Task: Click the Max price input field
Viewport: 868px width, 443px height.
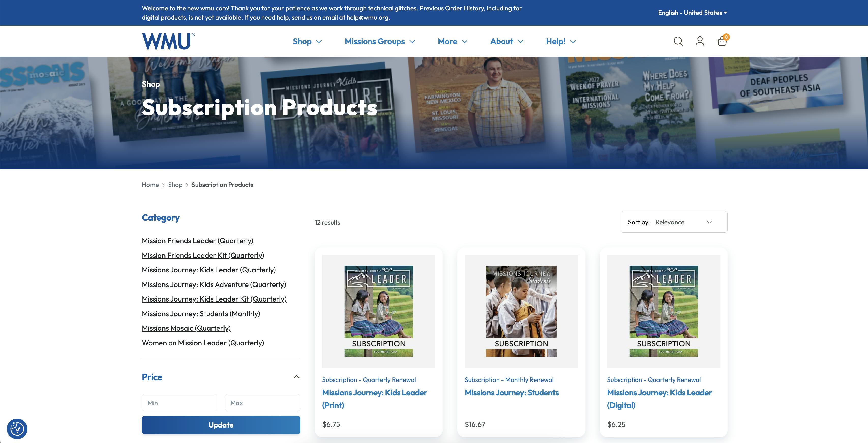Action: [262, 403]
